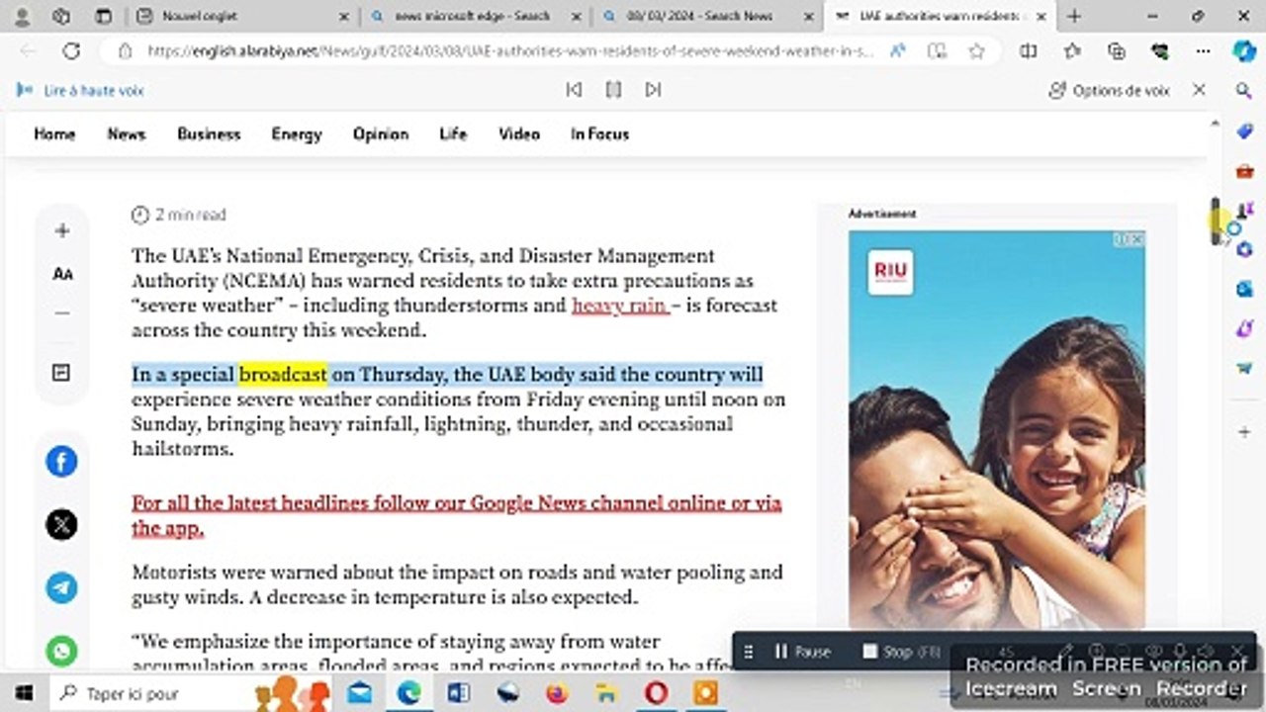Click the Icecream recorder Pause button
This screenshot has height=712, width=1266.
[x=802, y=652]
